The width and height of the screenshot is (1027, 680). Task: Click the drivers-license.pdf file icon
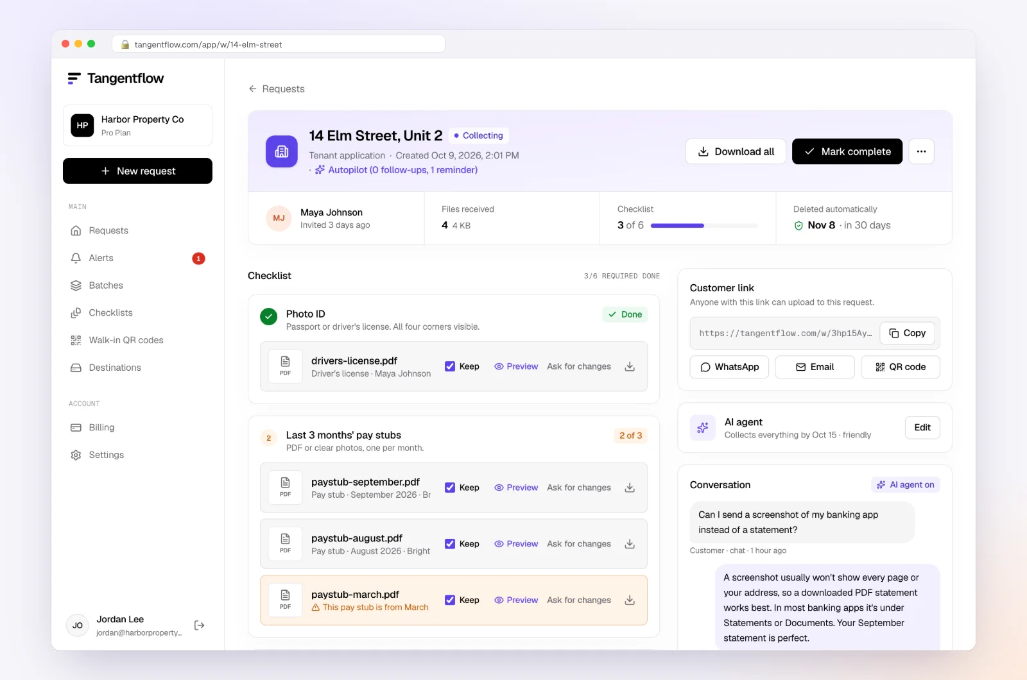[286, 366]
